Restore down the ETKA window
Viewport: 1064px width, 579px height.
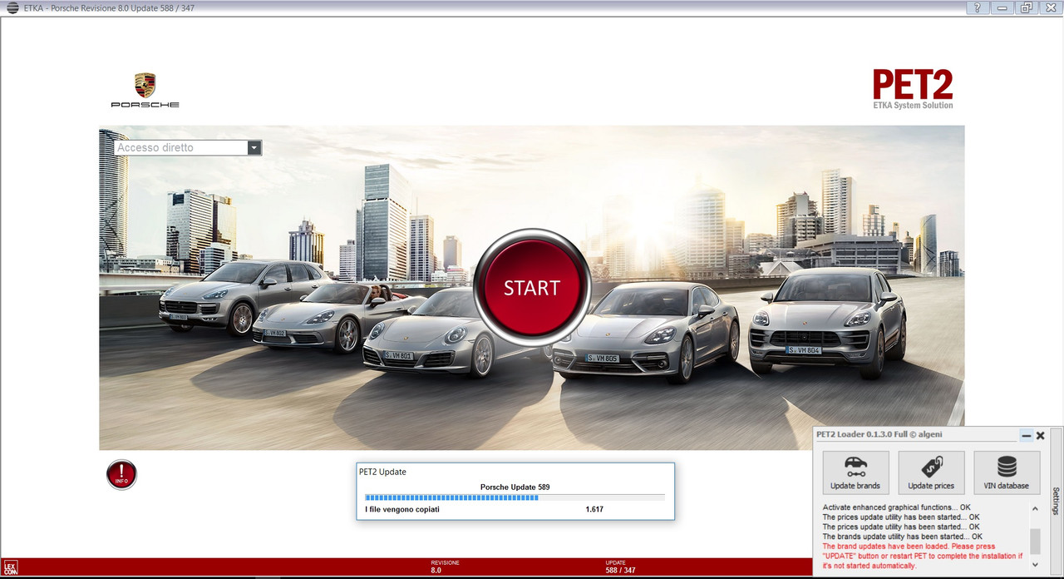coord(1027,7)
